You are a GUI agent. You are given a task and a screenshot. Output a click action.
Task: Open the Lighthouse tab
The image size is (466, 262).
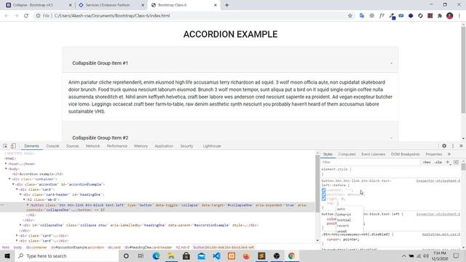coord(212,146)
